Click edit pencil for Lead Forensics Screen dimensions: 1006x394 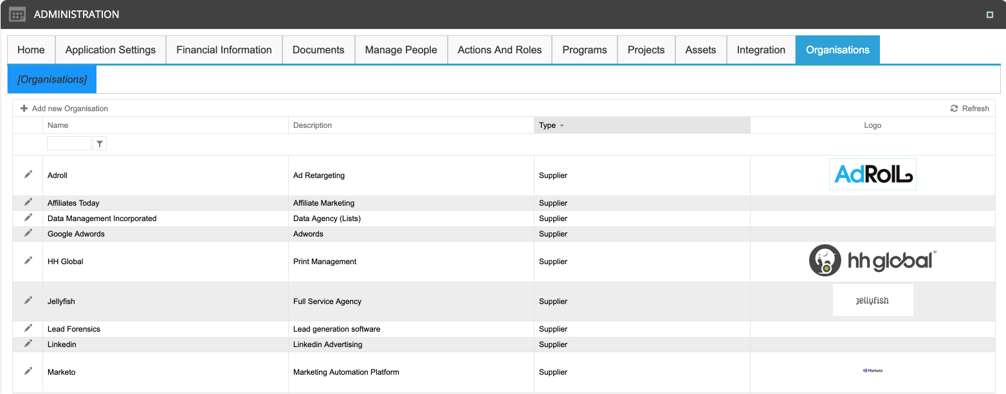tap(28, 328)
